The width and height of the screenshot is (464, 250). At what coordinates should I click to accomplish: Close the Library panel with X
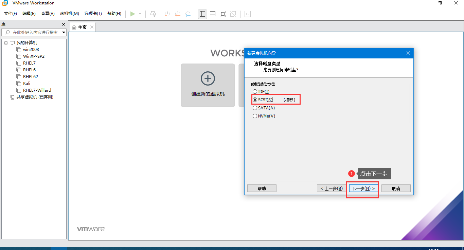coord(63,24)
